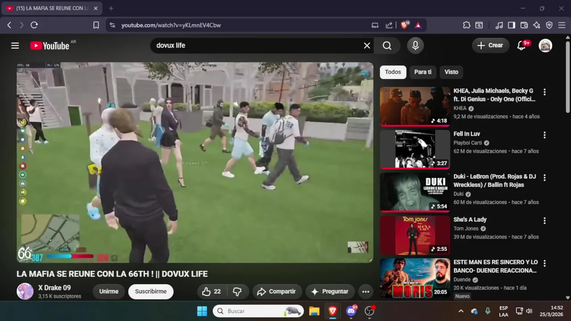571x321 pixels.
Task: Open the KHEA Only One thumbnail
Action: coord(415,107)
